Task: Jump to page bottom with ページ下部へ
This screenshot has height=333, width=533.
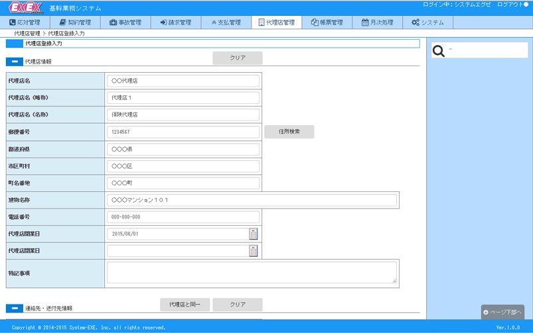Action: pos(502,312)
